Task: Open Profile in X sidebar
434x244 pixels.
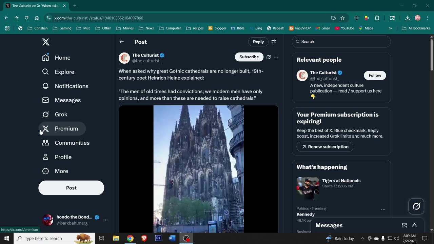Action: click(x=57, y=157)
